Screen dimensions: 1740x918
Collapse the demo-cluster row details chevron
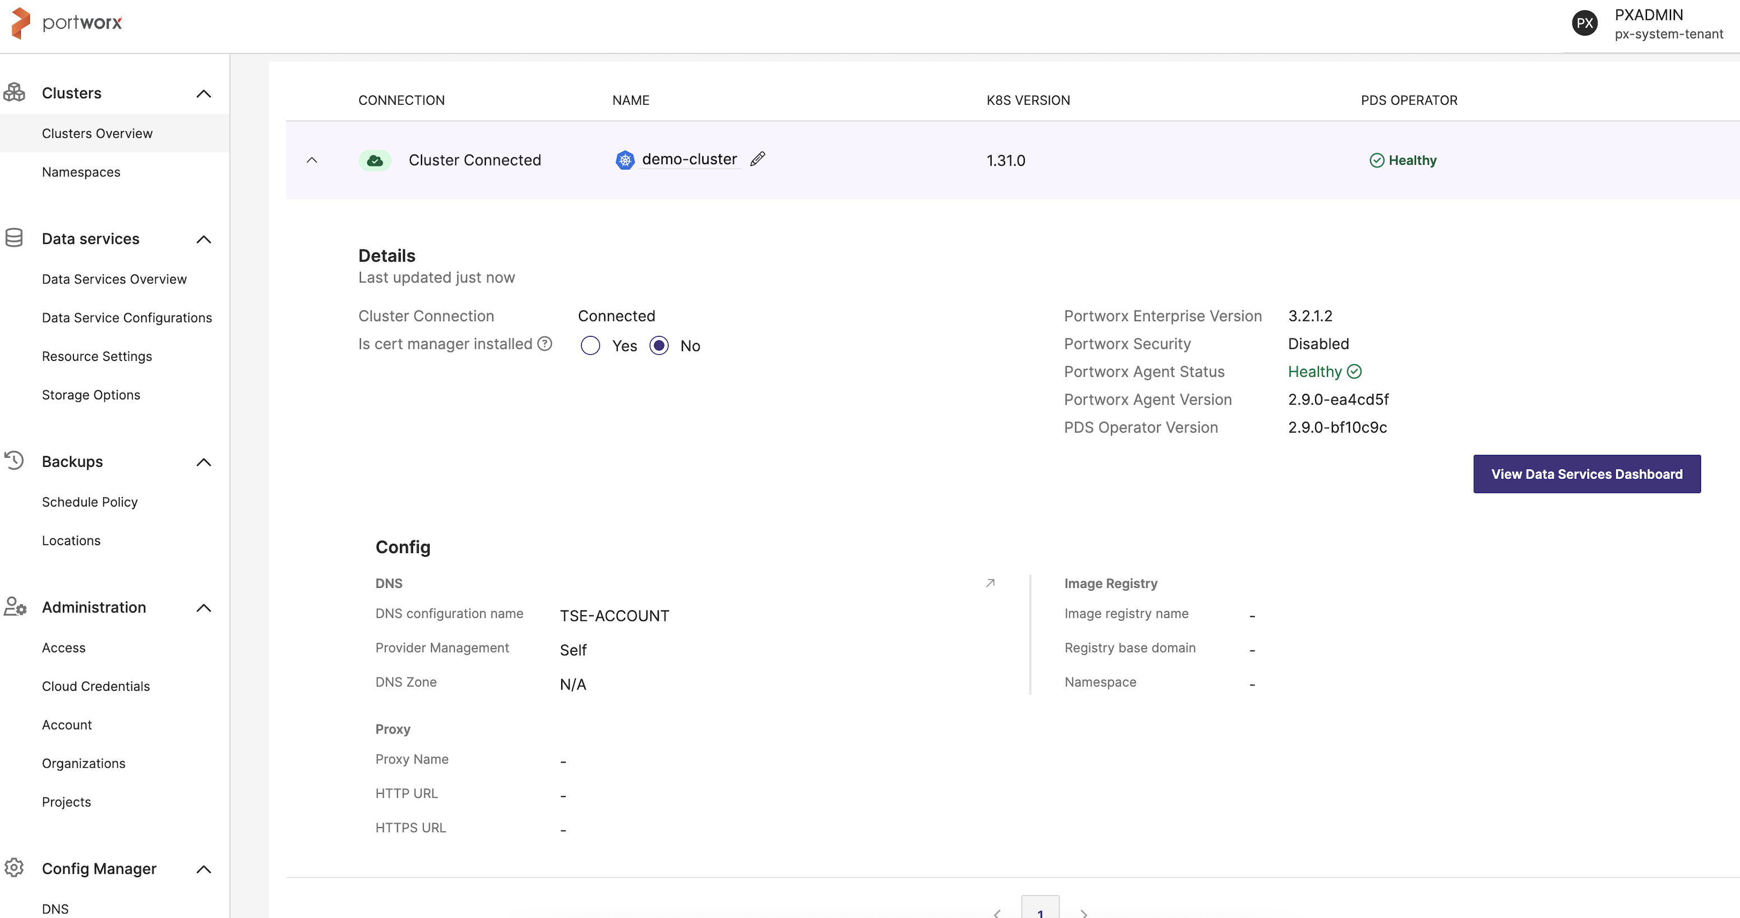tap(312, 161)
